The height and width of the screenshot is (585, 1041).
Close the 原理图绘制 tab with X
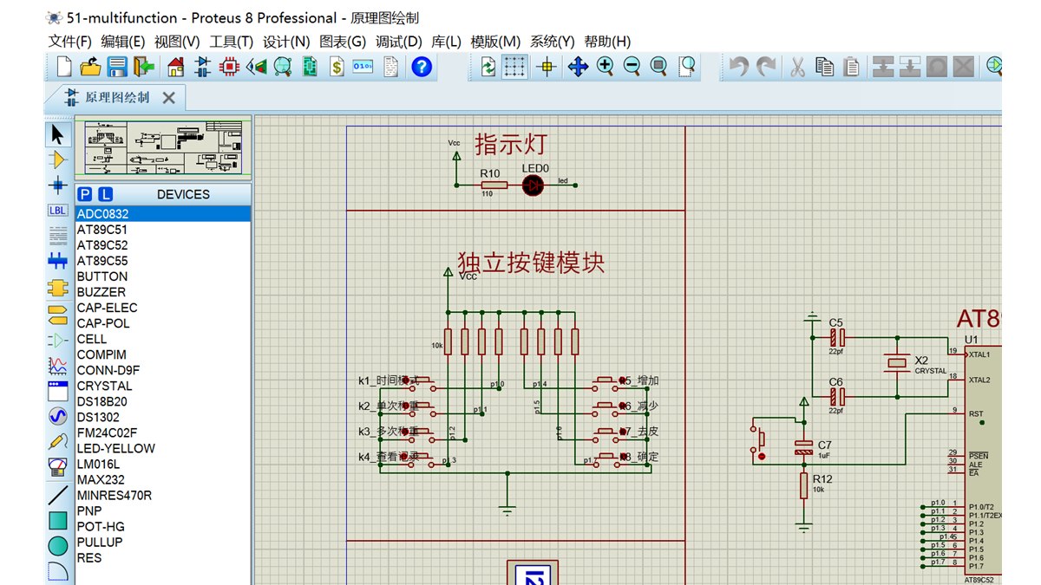[x=169, y=98]
